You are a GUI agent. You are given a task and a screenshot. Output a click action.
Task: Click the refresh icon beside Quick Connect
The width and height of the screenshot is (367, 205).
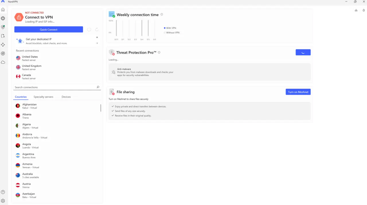coord(97,29)
